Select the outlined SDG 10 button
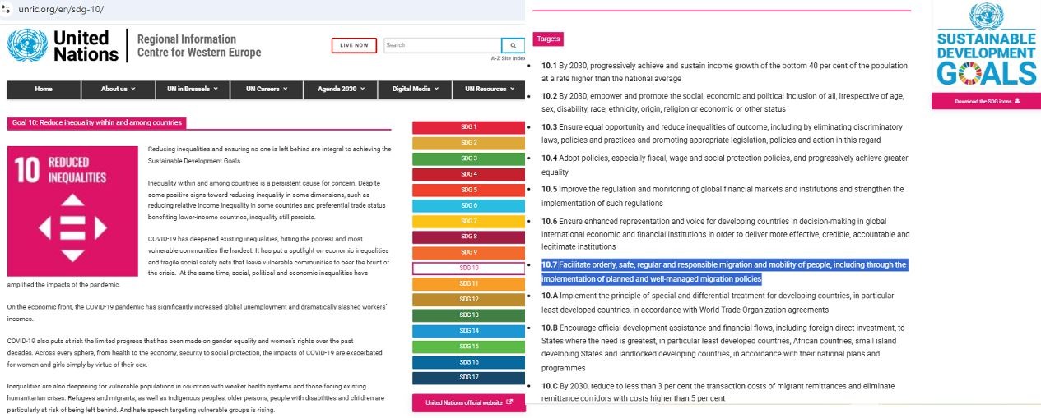Image resolution: width=1041 pixels, height=418 pixels. (469, 268)
